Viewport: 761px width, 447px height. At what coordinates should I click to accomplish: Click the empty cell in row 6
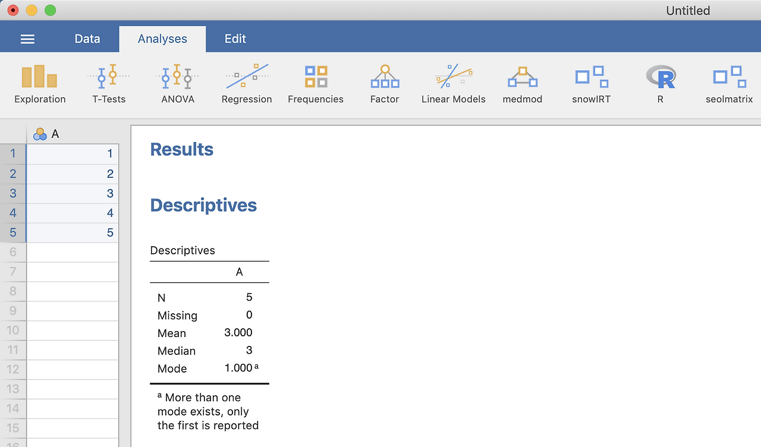(x=73, y=252)
